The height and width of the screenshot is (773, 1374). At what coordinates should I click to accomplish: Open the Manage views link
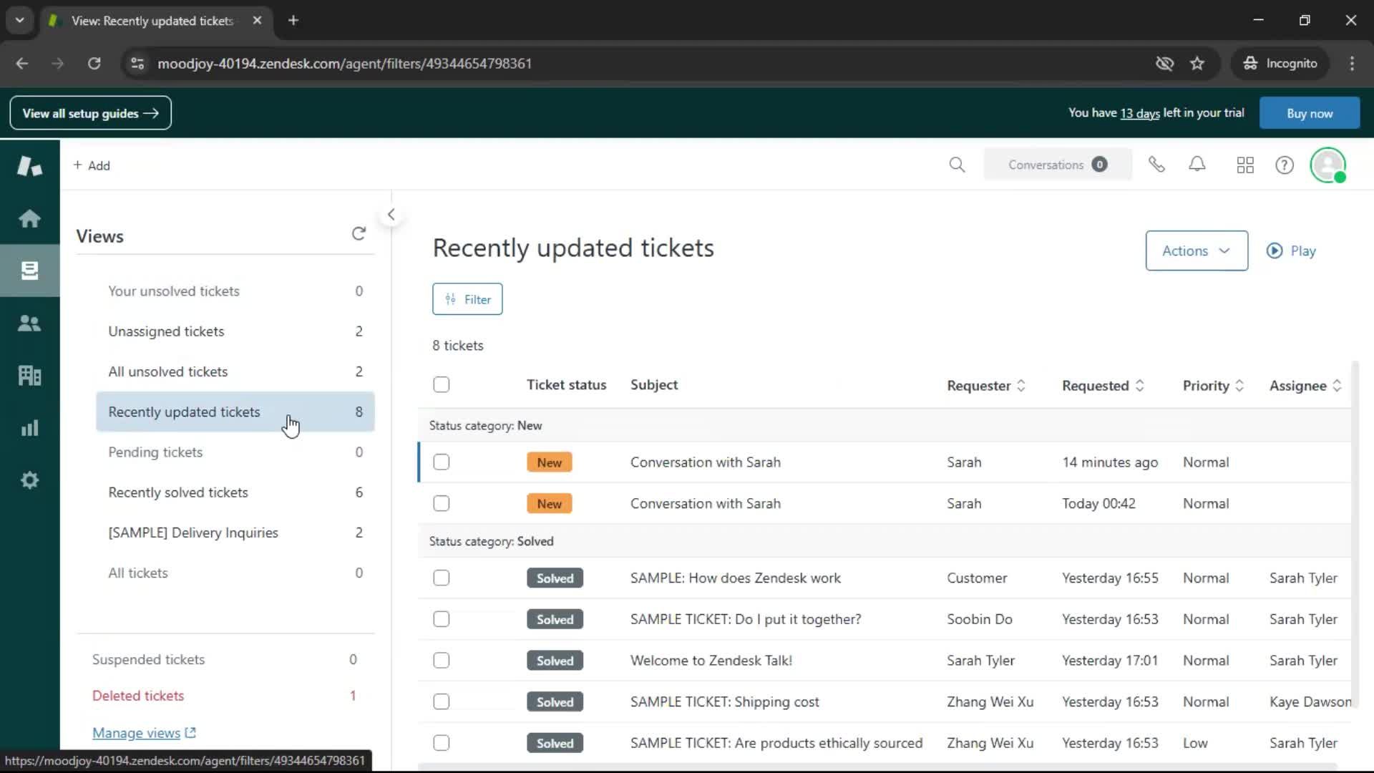click(144, 733)
